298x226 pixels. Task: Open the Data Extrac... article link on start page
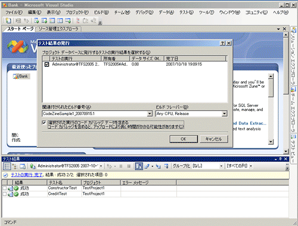click(250, 123)
